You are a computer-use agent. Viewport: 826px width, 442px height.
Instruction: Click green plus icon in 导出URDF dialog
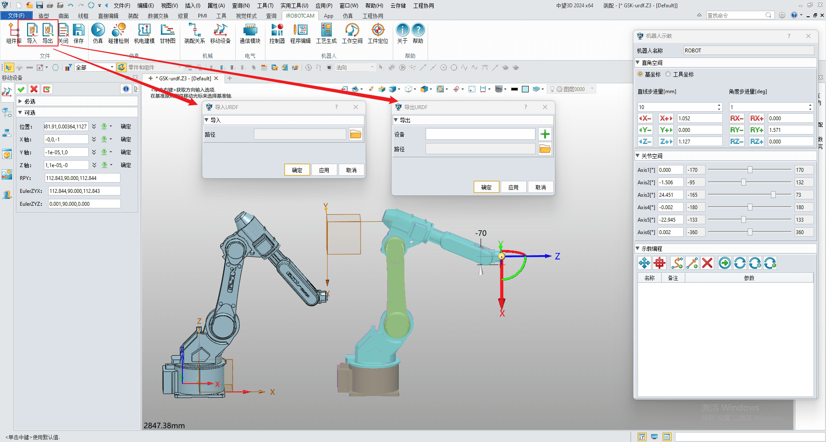(545, 134)
